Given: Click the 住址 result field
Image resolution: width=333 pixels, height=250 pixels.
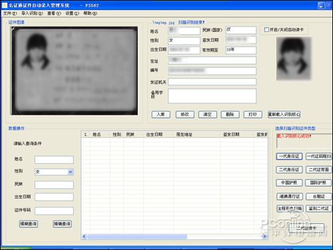Looking at the screenshot, I should coord(212,61).
